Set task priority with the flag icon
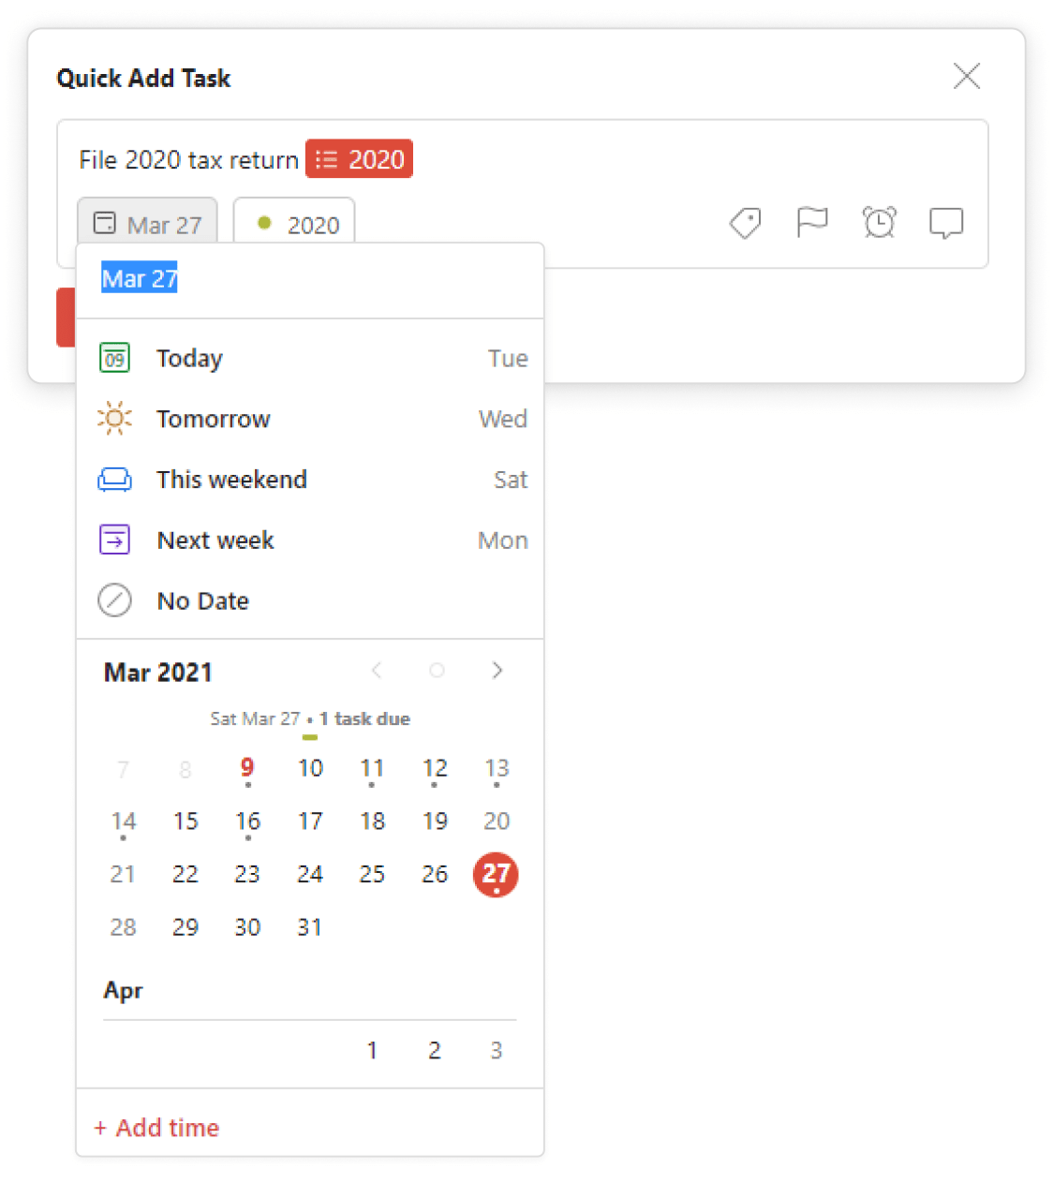 (812, 223)
